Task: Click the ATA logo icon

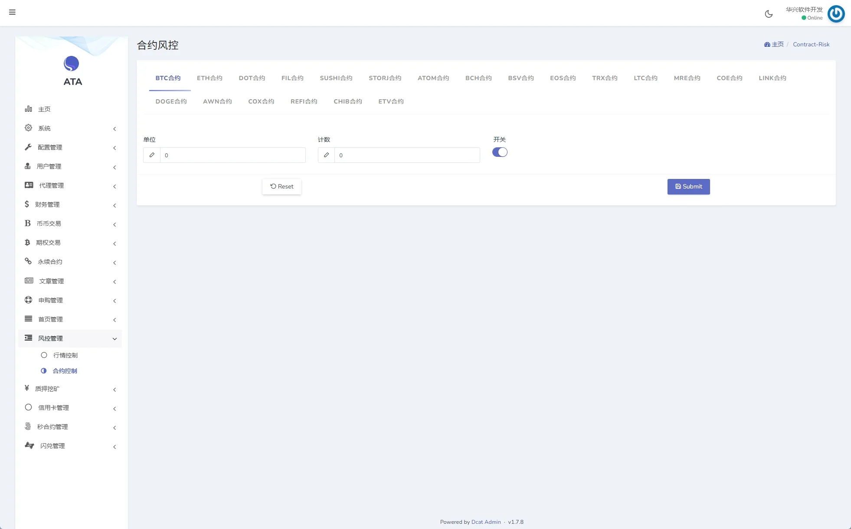Action: 71,64
